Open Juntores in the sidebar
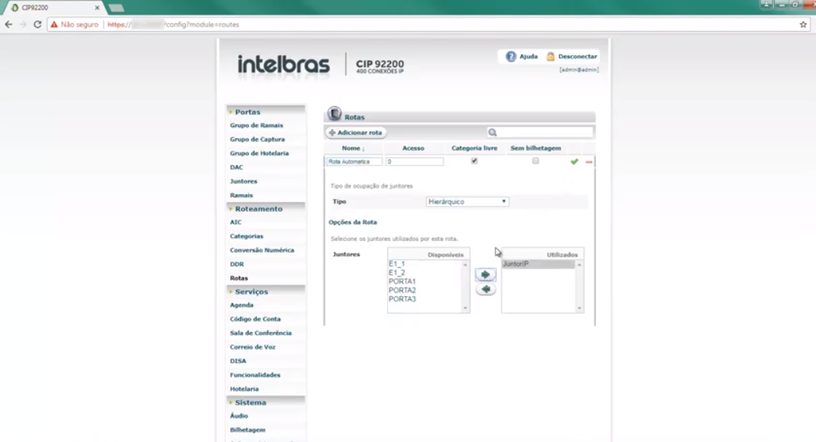This screenshot has width=816, height=442. [x=243, y=181]
